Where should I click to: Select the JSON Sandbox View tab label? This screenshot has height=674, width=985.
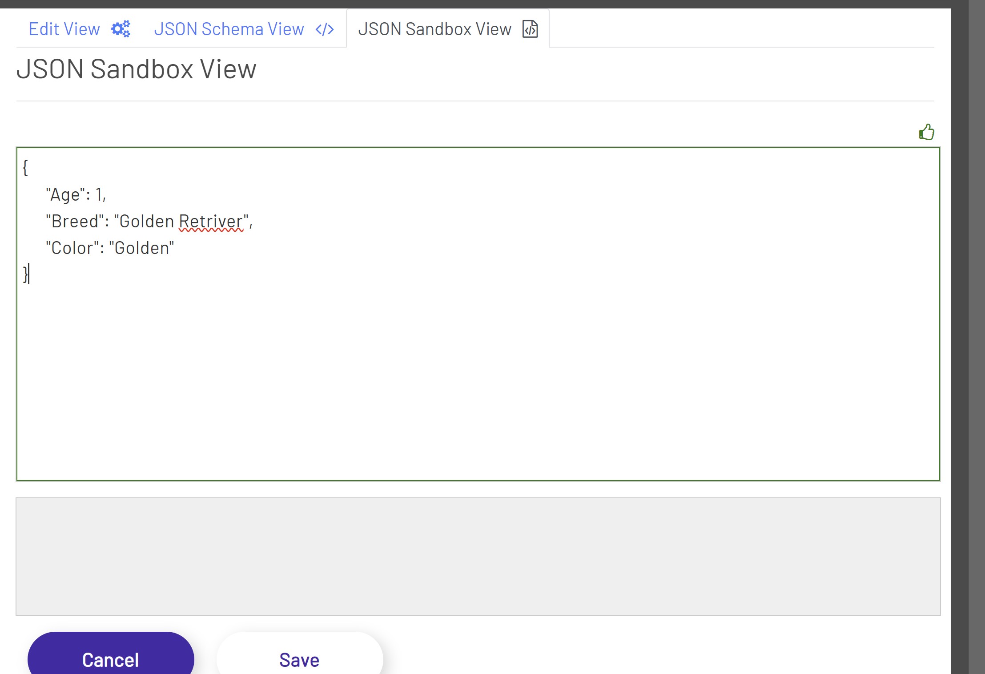[x=434, y=29]
